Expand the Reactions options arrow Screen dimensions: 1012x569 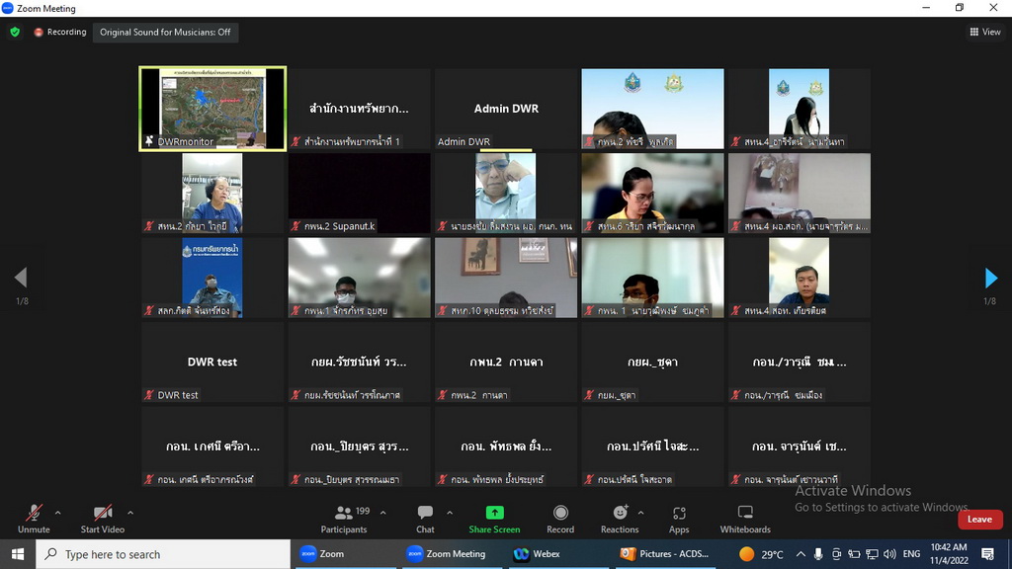pyautogui.click(x=640, y=513)
